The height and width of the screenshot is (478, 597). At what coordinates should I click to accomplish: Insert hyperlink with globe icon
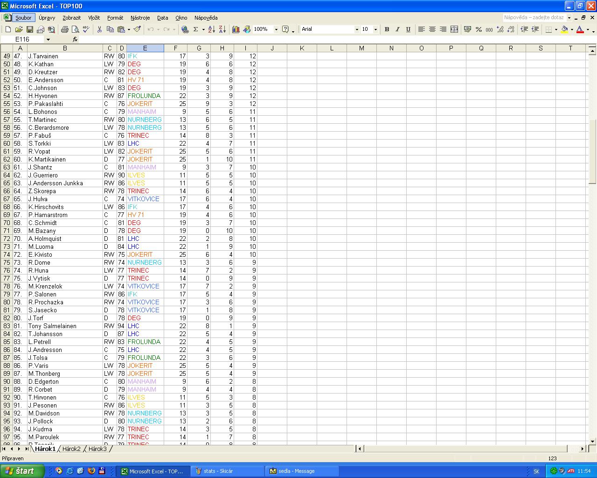(x=185, y=29)
